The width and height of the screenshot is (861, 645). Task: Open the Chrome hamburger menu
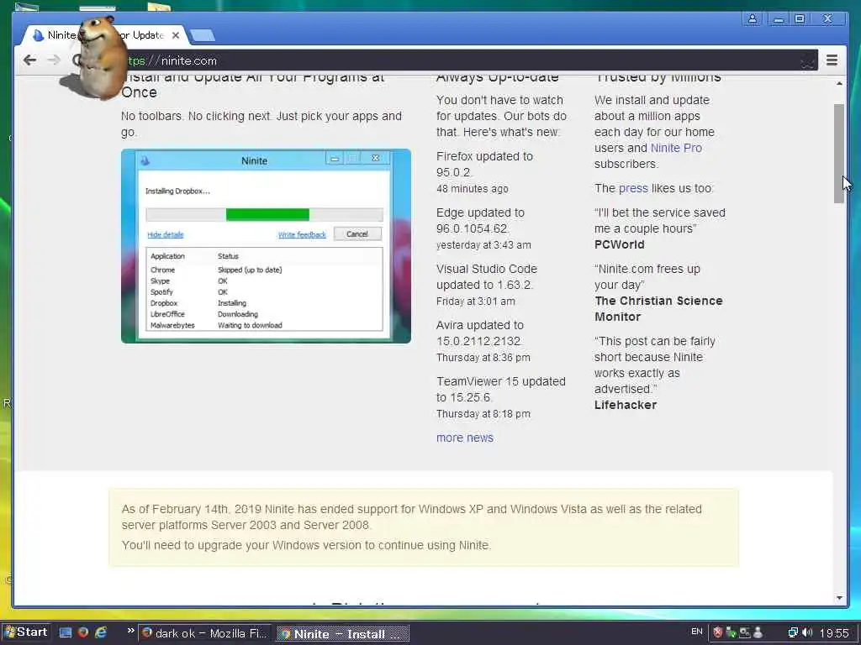click(x=832, y=60)
